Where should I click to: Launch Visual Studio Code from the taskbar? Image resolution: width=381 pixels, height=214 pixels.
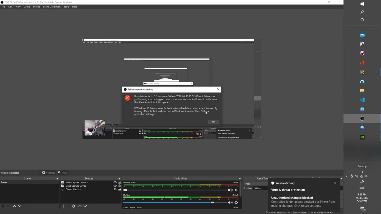coord(362,100)
